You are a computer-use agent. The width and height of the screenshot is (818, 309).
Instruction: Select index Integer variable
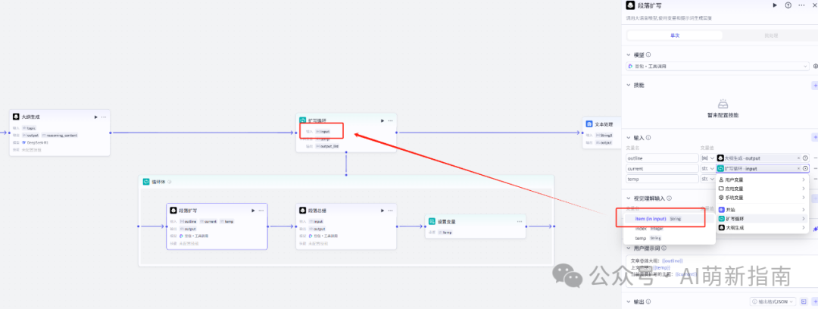(670, 229)
